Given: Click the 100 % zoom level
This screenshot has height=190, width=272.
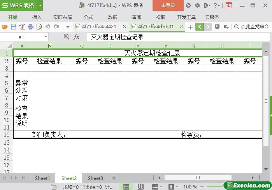Looking at the screenshot, I should [190, 187].
